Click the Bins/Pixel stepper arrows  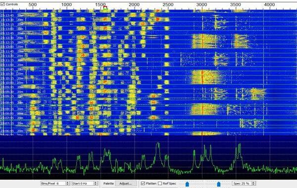(67, 183)
